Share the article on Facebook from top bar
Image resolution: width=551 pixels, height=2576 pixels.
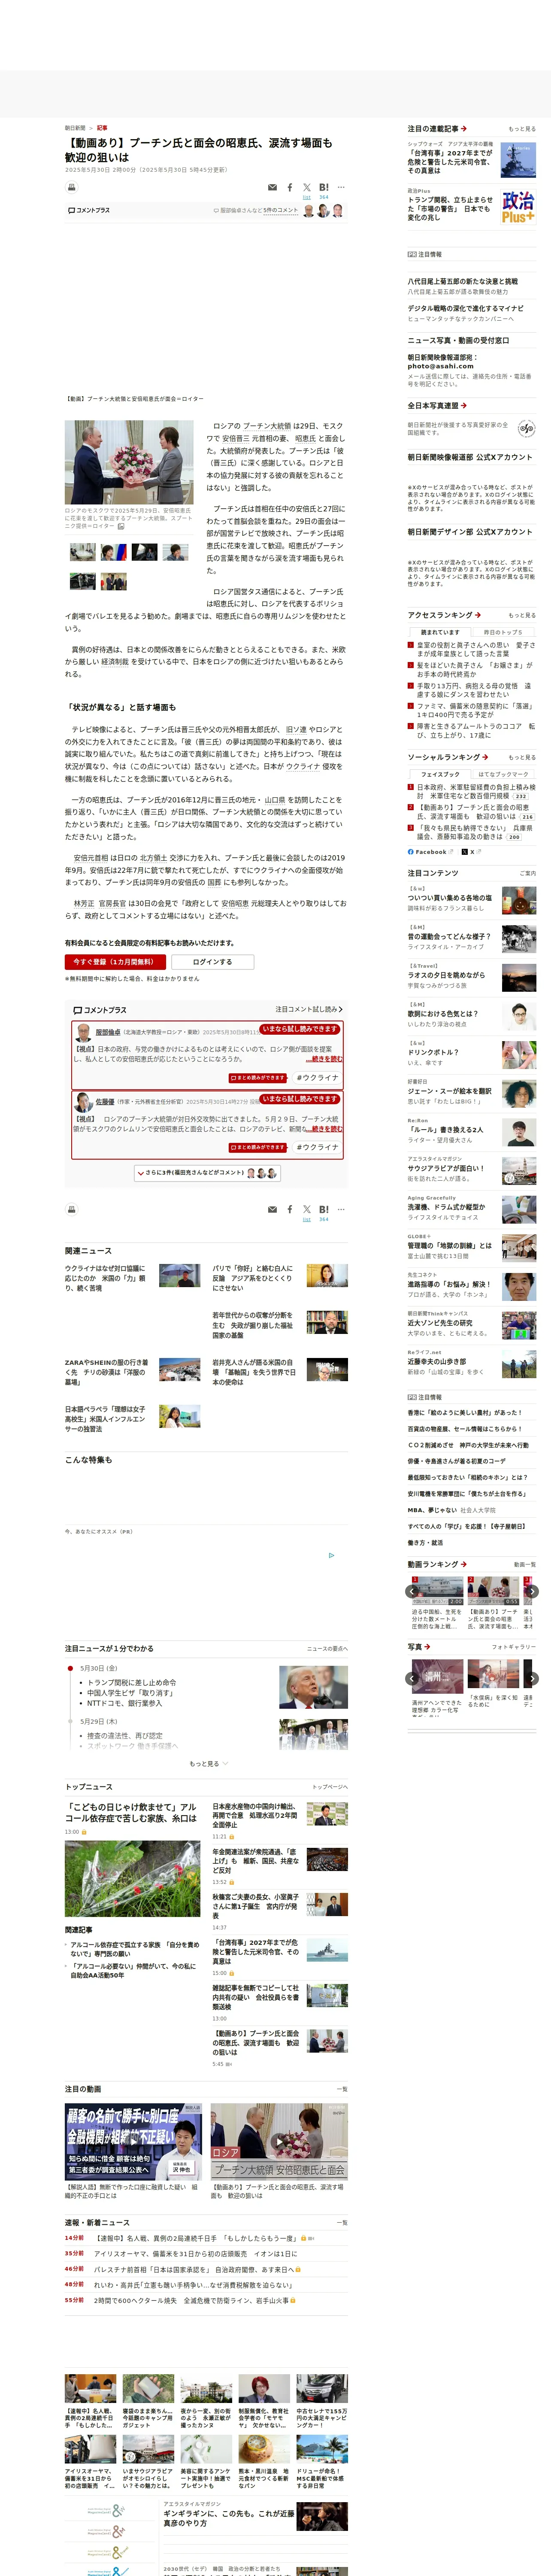pos(290,187)
